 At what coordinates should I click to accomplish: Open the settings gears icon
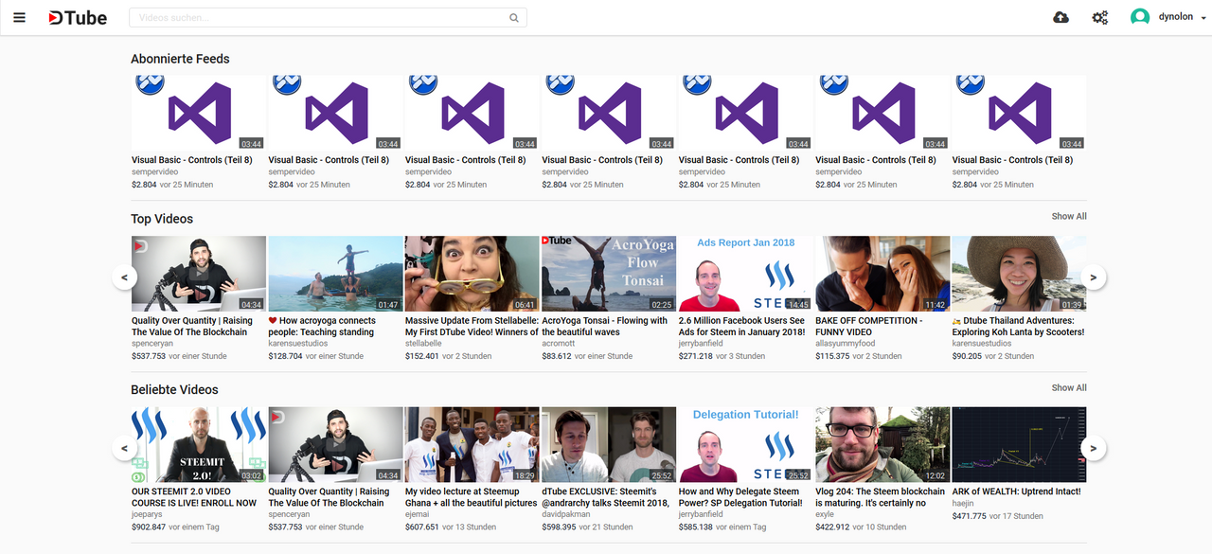pos(1099,18)
